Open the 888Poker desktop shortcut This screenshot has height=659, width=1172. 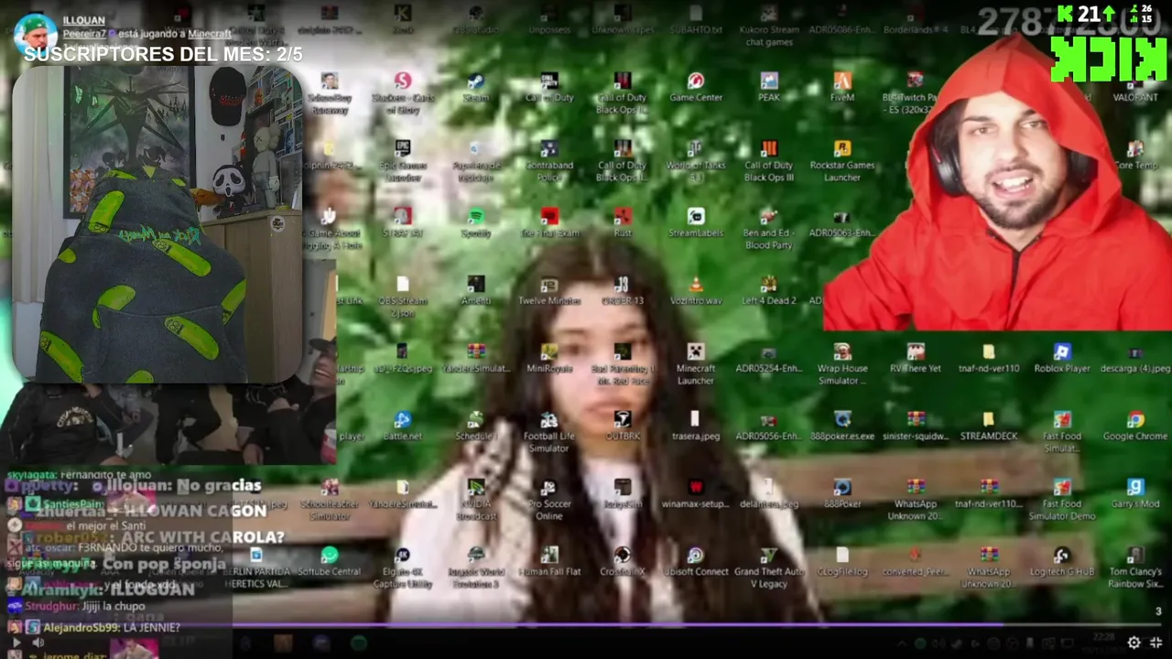click(x=842, y=493)
